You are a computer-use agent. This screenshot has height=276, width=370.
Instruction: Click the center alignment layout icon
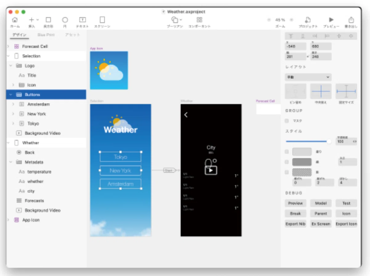[x=321, y=91]
